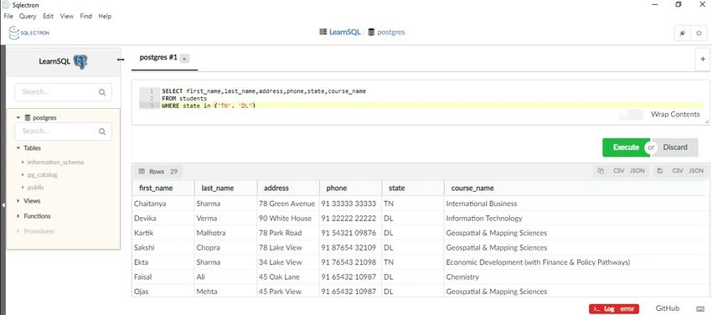Screen dimensions: 712x315
Task: Click the LearnSQL server icon in breadcrumb
Action: coord(322,32)
